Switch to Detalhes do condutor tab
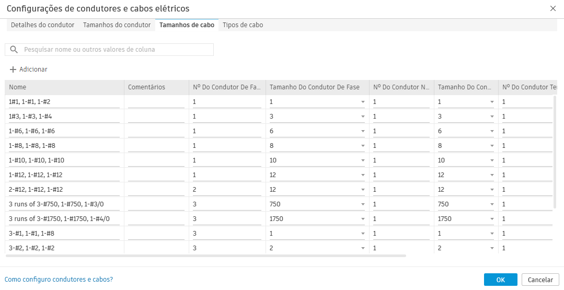564x290 pixels. click(42, 25)
